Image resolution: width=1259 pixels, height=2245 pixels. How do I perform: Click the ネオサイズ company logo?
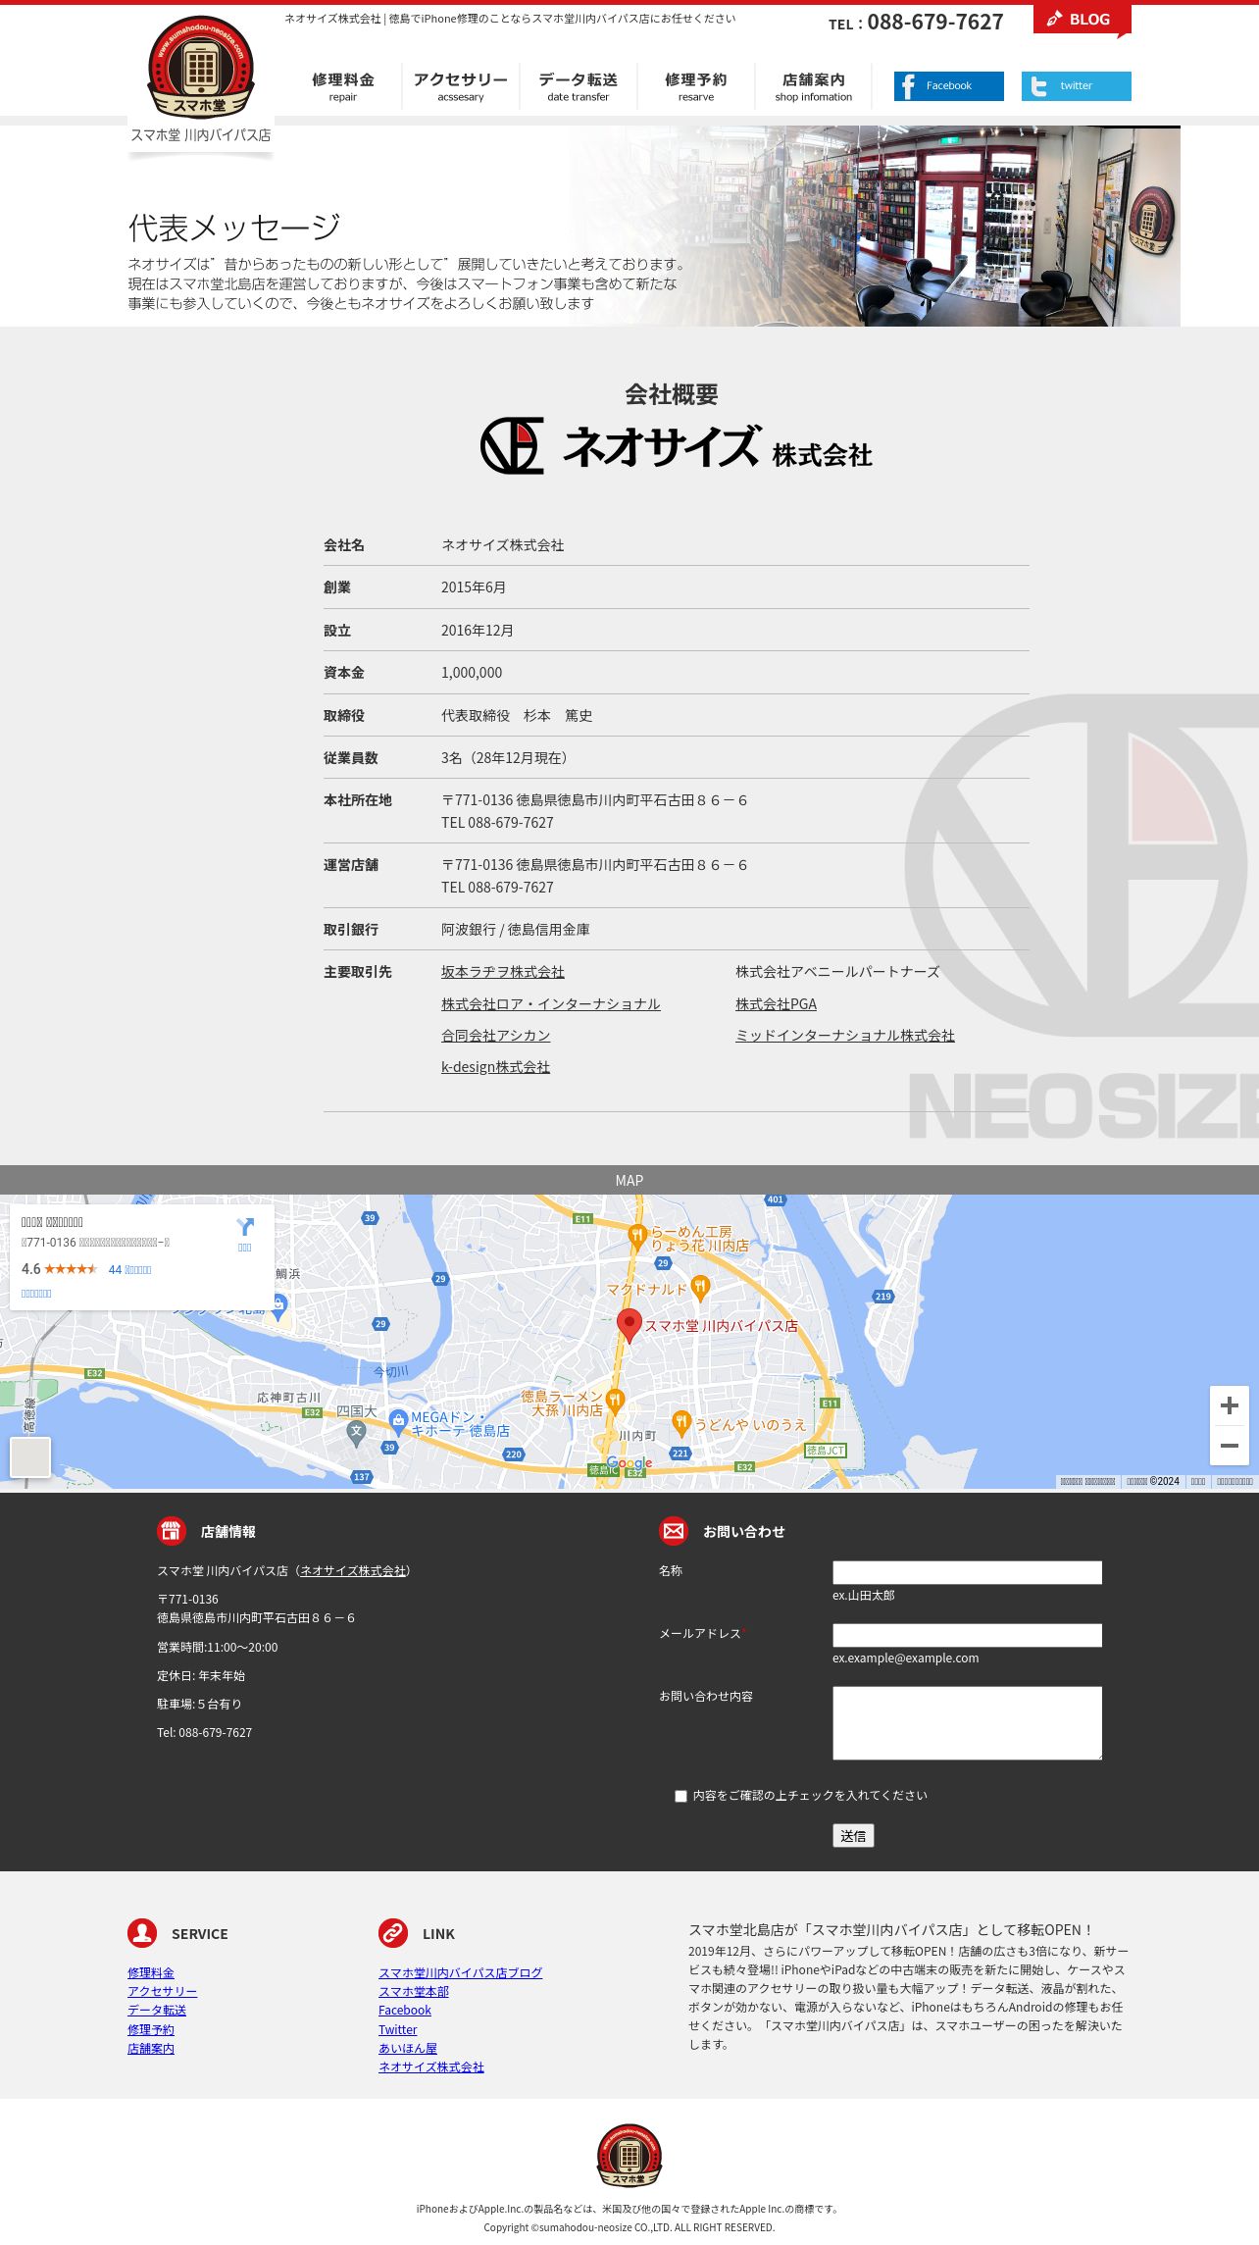[676, 446]
